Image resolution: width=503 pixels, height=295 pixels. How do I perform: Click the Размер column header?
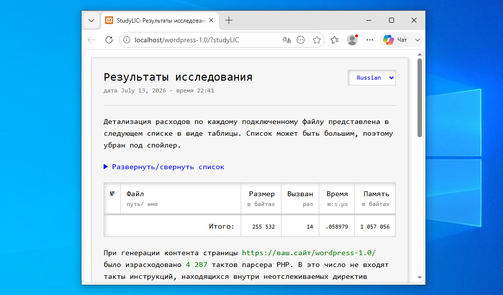point(261,198)
